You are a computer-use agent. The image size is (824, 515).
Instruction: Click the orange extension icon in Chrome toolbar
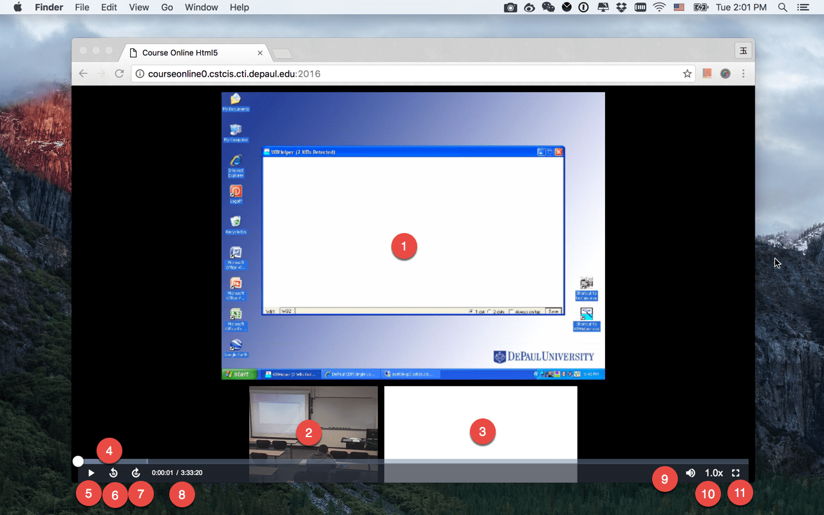[707, 73]
